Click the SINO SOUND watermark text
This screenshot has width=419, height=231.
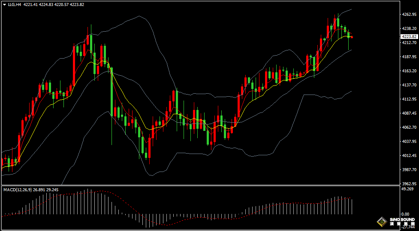click(402, 220)
